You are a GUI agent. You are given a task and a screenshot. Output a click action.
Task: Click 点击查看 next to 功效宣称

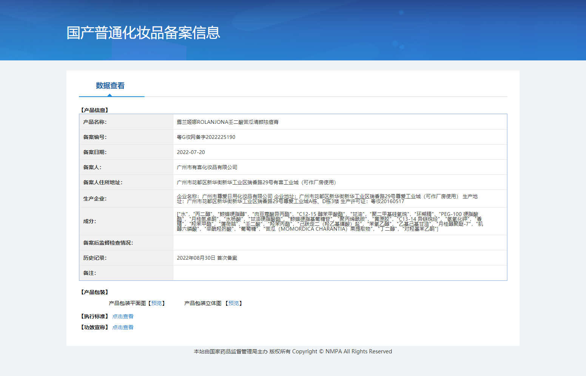[123, 327]
